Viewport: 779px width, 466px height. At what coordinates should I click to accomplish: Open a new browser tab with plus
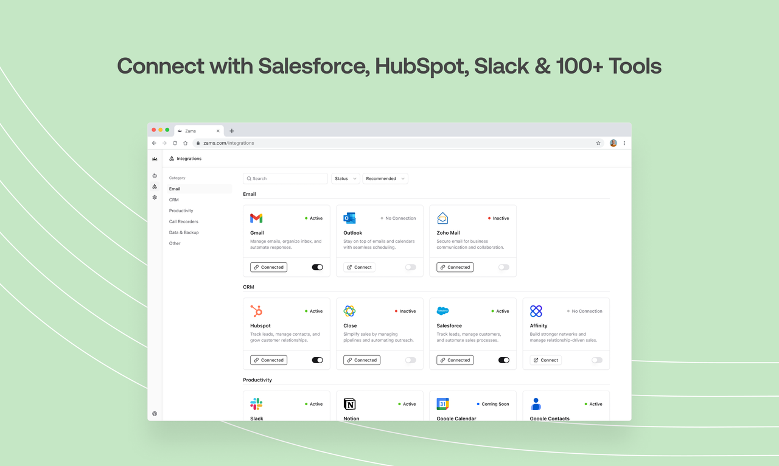(232, 131)
